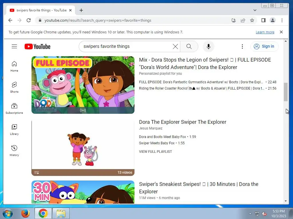Screen dimensions: 293x219
Task: Open Shorts from the sidebar
Action: pos(14,88)
